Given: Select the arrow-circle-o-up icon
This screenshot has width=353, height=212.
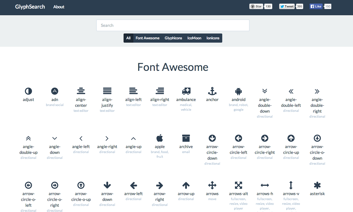Looking at the screenshot, I should point(81,185).
